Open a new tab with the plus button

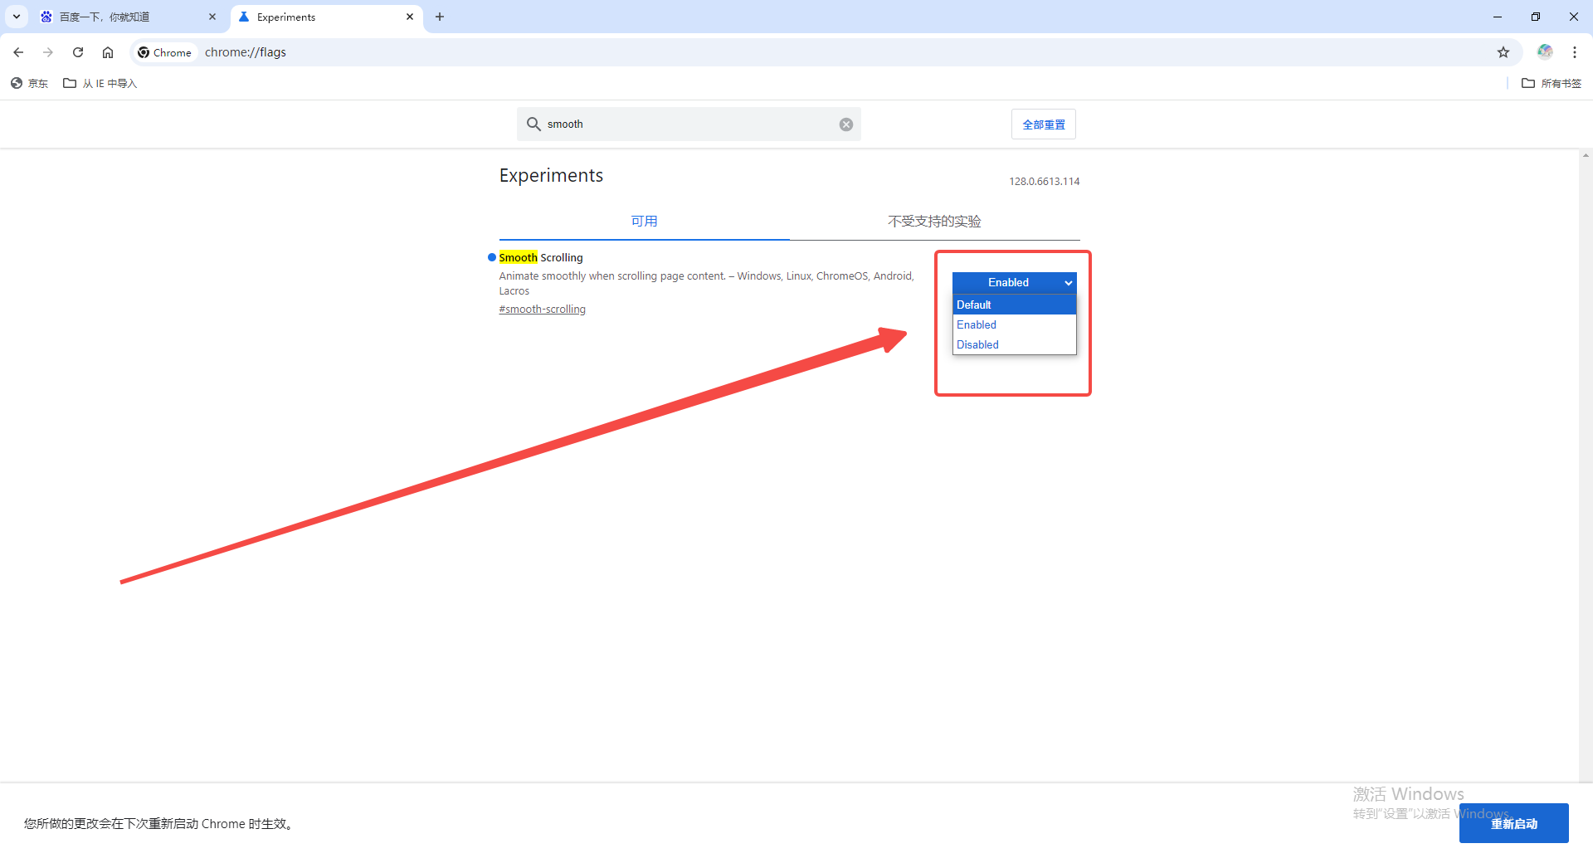(x=440, y=17)
